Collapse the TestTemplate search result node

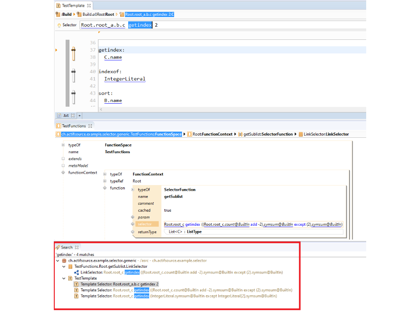pos(64,278)
